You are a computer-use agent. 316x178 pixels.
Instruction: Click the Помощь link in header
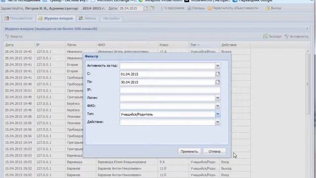coord(196,8)
